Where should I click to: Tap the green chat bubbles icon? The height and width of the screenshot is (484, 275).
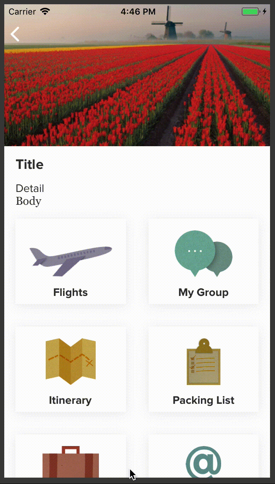click(x=203, y=253)
